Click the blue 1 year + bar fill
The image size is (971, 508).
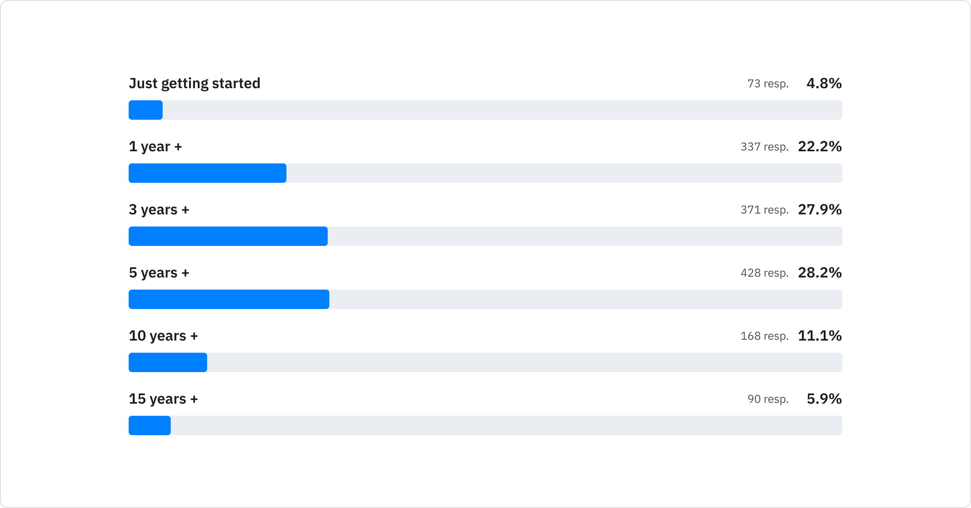pos(207,173)
